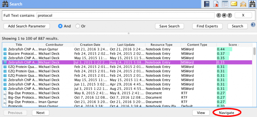The height and width of the screenshot is (117, 257).
Task: Click the certified document ribbon icon
Action: 216,4
